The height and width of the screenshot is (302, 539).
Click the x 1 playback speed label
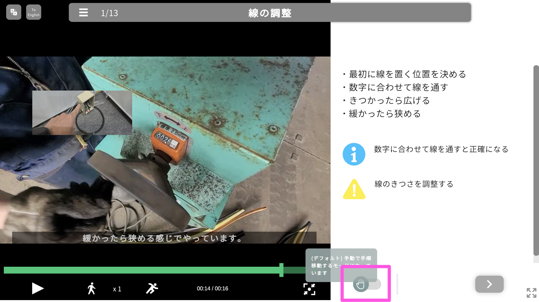pos(117,289)
